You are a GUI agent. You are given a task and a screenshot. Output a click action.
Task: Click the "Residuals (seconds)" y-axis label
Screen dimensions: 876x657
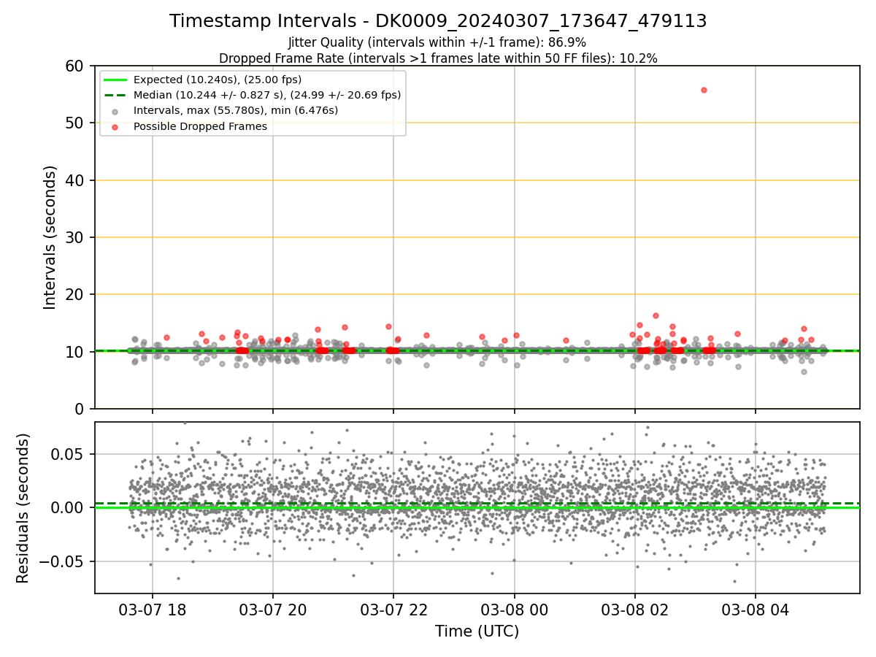(23, 508)
